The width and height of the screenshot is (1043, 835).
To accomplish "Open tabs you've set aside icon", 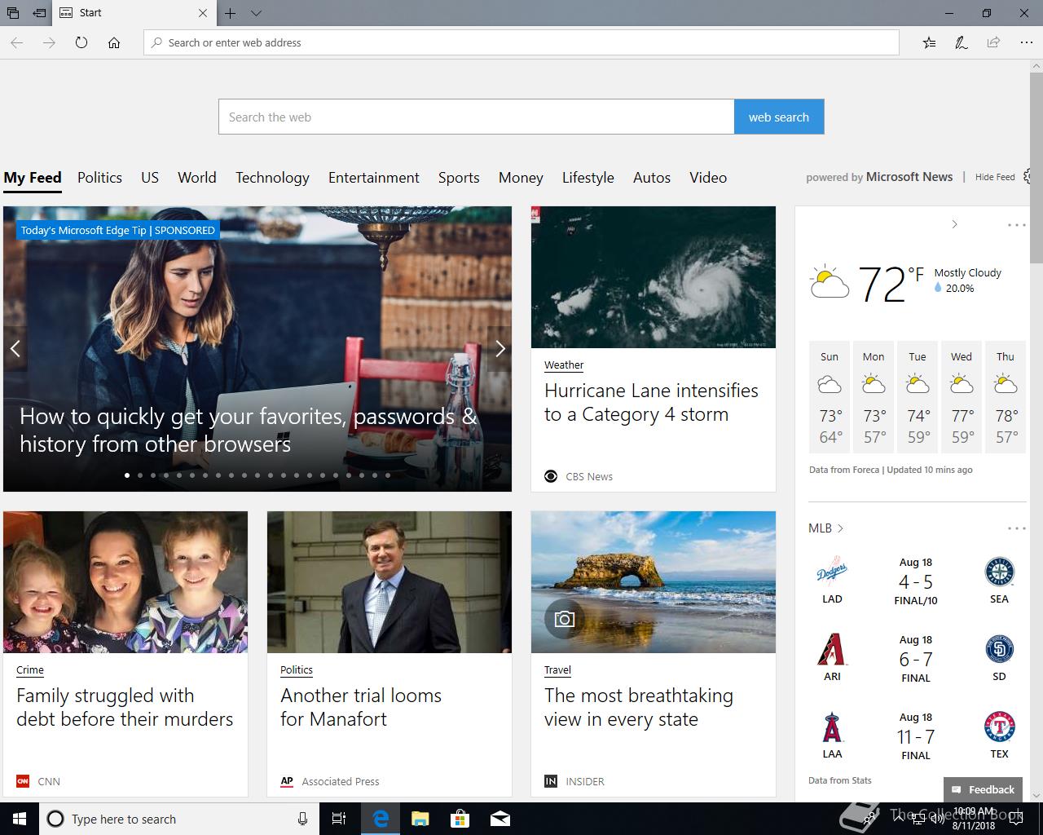I will coord(13,13).
